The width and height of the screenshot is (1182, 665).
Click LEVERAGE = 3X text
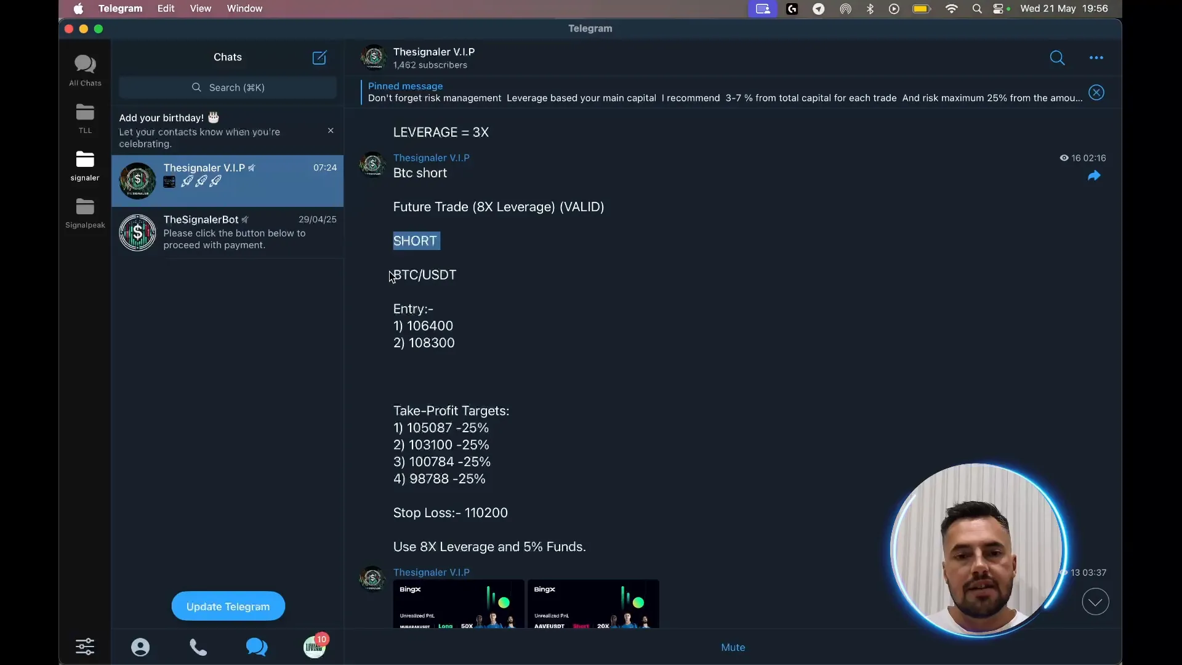(x=441, y=132)
